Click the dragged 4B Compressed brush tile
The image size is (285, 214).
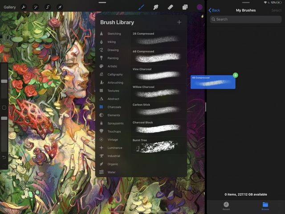click(213, 82)
